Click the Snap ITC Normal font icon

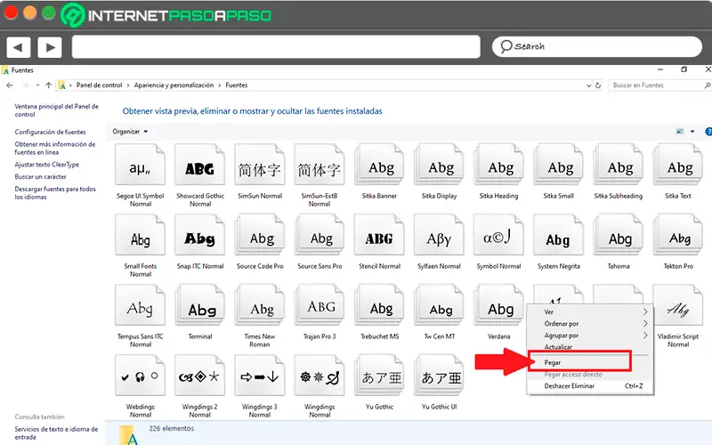pyautogui.click(x=200, y=239)
